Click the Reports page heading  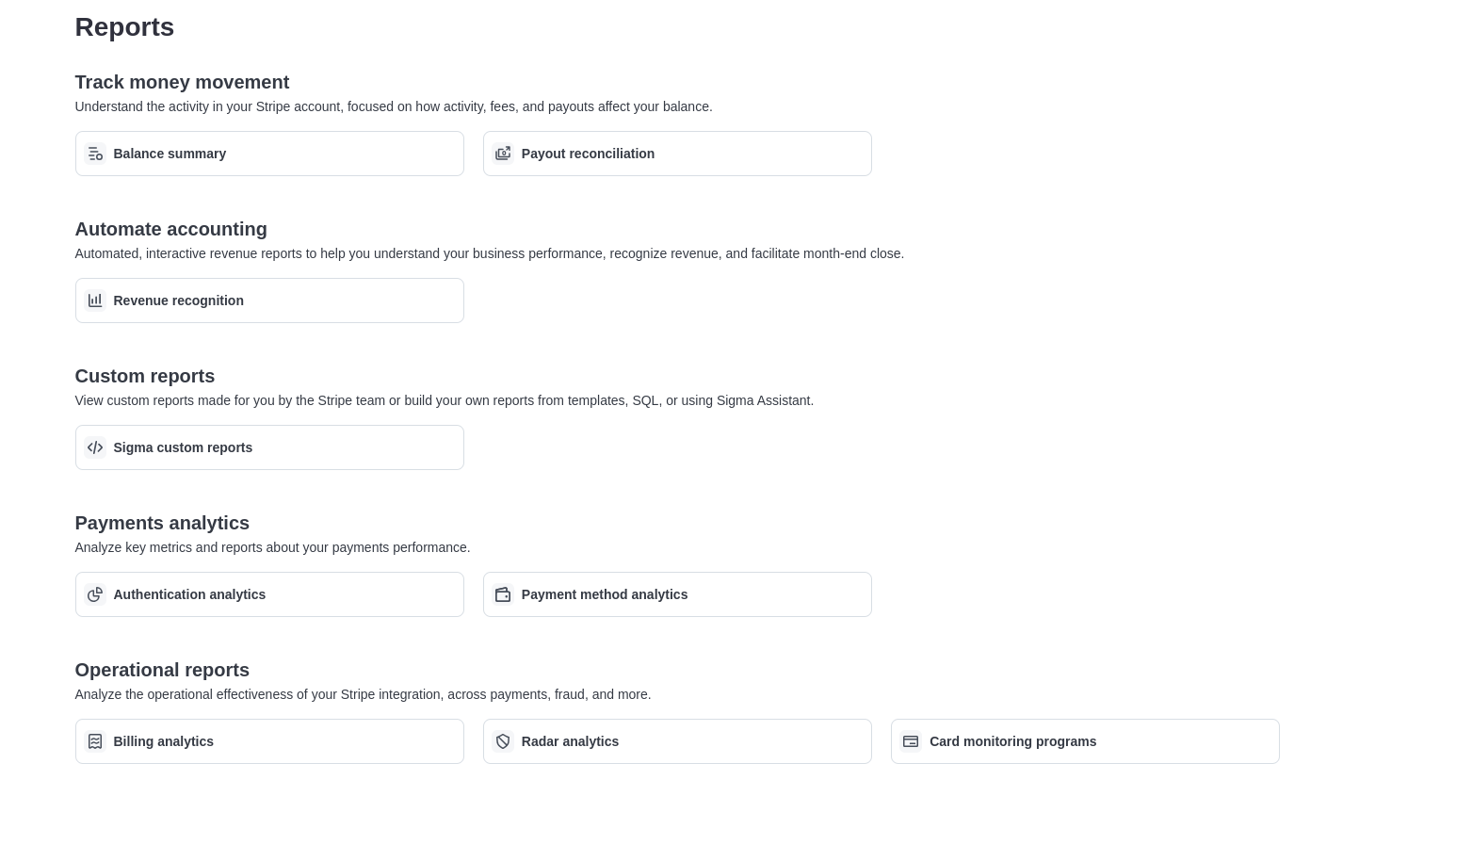pos(124,26)
